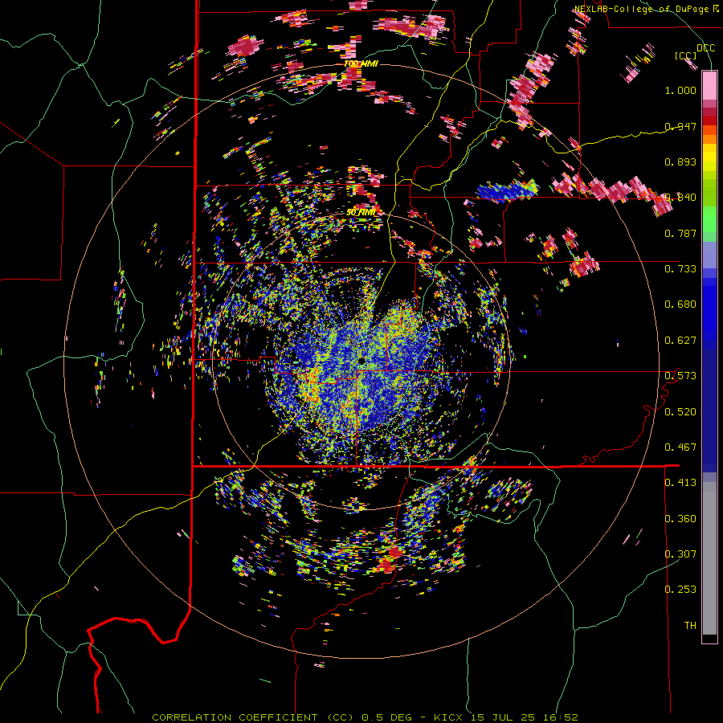The image size is (723, 723).
Task: Click the 100 NMI range ring label
Action: [361, 63]
